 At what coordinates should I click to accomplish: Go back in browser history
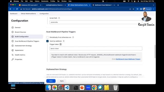[11, 9]
